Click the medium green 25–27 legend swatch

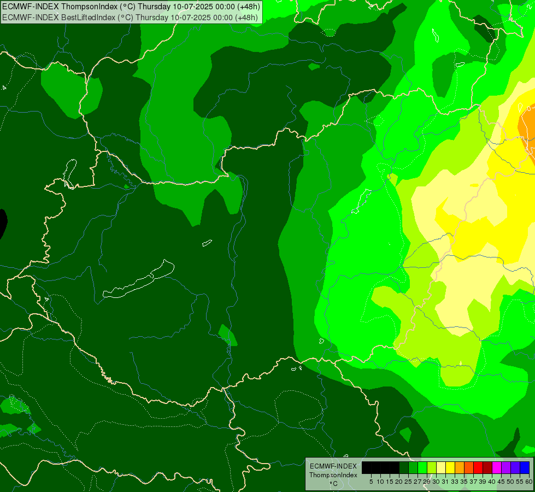(413, 467)
